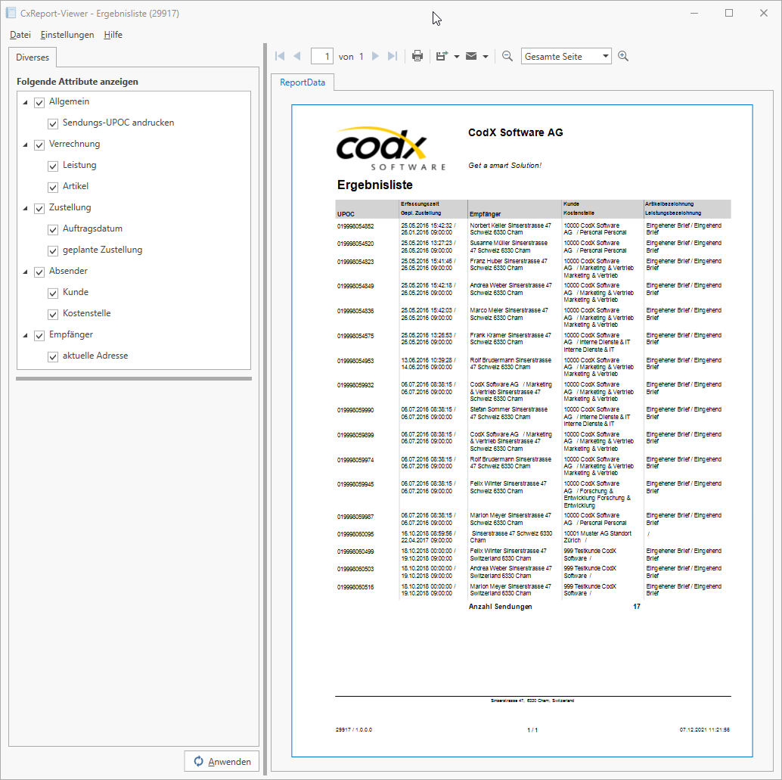The image size is (782, 780).
Task: Click the Zoom out magnifier icon
Action: (506, 55)
